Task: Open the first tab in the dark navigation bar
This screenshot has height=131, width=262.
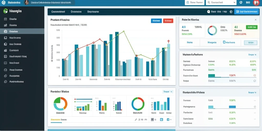Action: [x=58, y=12]
